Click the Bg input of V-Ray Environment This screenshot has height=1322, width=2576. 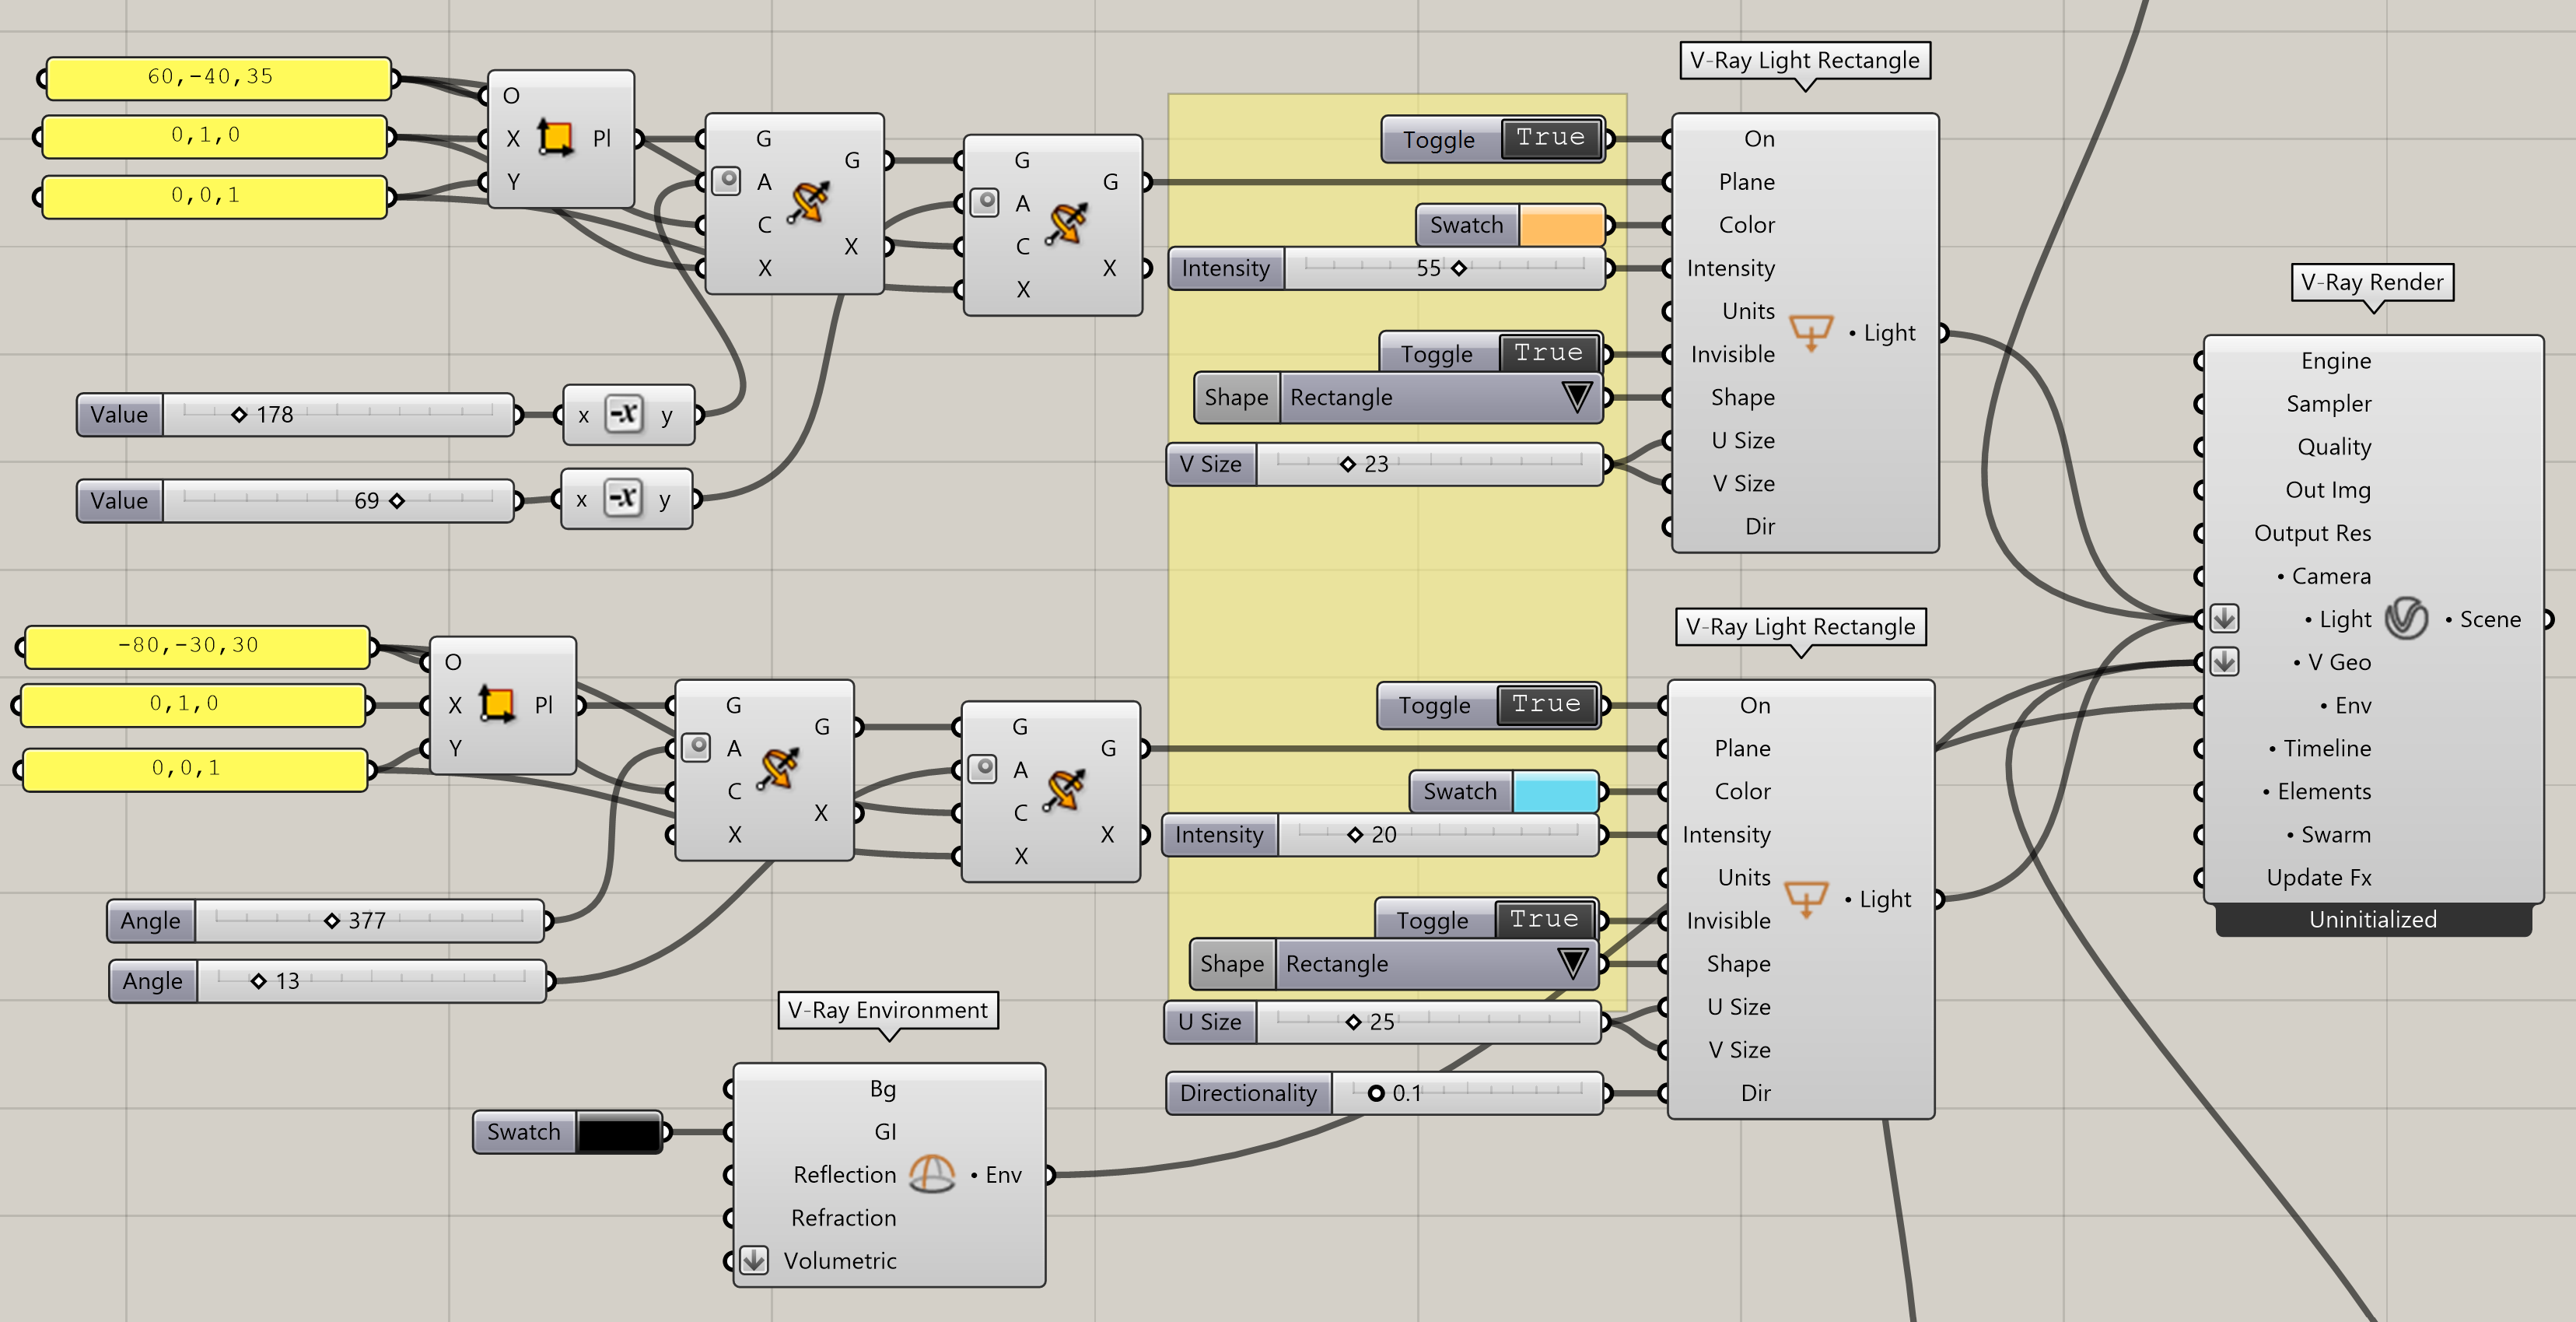coord(883,1088)
